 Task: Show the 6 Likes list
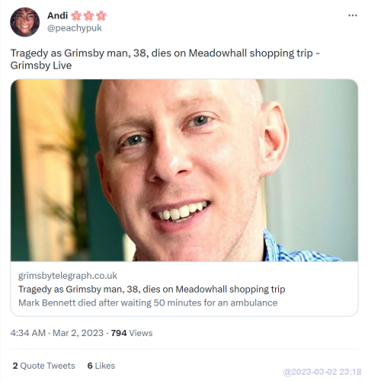coord(101,366)
